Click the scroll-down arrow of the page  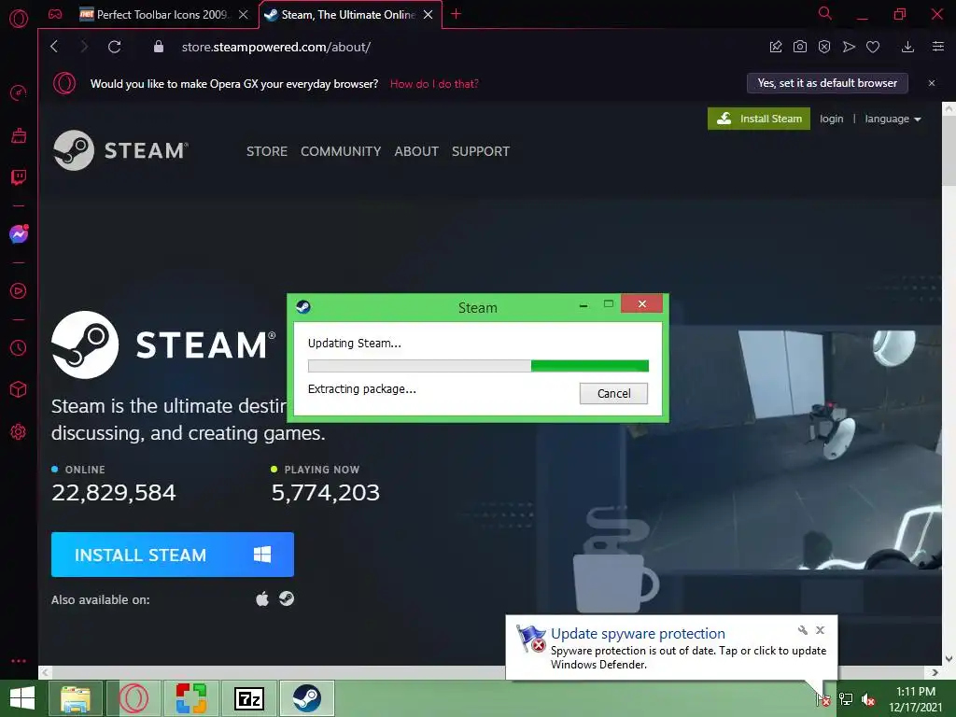pos(949,658)
